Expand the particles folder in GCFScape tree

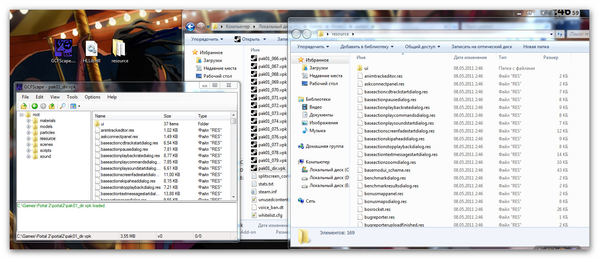pos(28,133)
